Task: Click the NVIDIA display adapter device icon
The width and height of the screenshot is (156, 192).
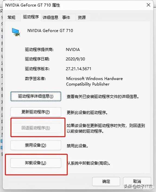Action: pos(16,32)
